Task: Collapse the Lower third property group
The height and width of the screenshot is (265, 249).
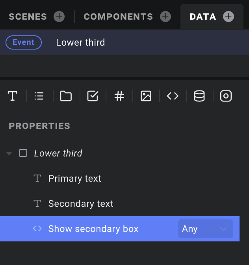Action: pos(9,153)
